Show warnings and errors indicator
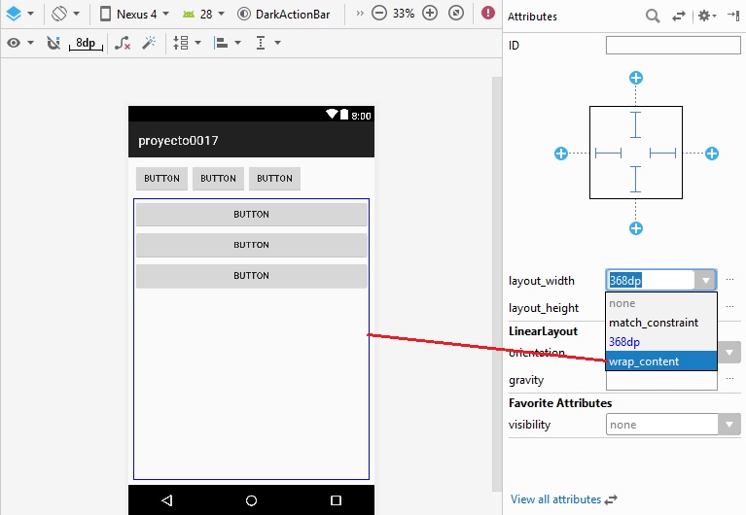746x515 pixels. (488, 15)
